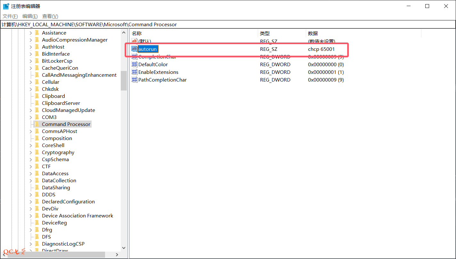Screen dimensions: 456x259
Task: Click the PathCompletionChar DWORD icon
Action: pos(134,80)
